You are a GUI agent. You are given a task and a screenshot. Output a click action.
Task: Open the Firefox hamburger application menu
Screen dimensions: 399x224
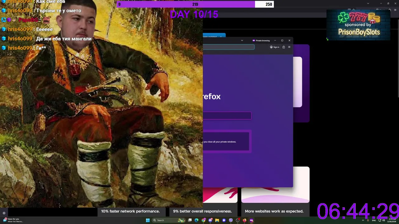point(289,47)
